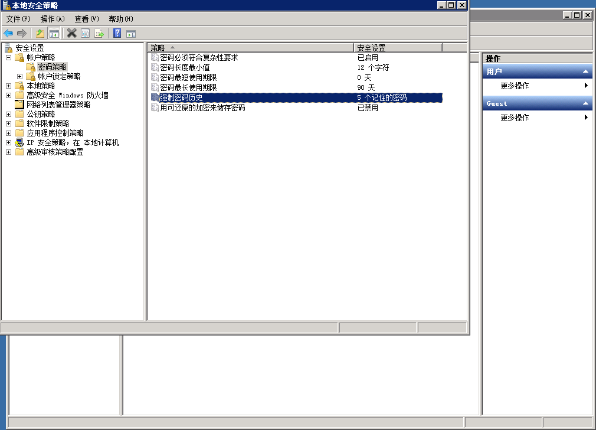Open 更多操作 under 用户 section
Image resolution: width=596 pixels, height=430 pixels.
pos(515,86)
